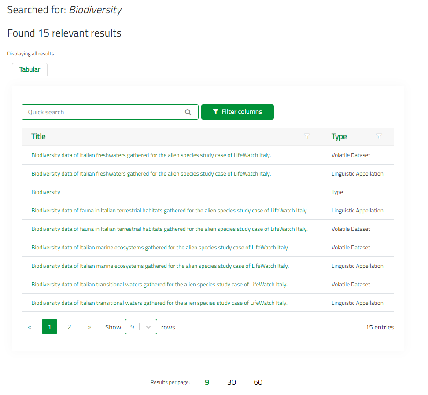Open Italian marine ecosystems Linguistic Appellation result
The width and height of the screenshot is (428, 395).
[160, 266]
